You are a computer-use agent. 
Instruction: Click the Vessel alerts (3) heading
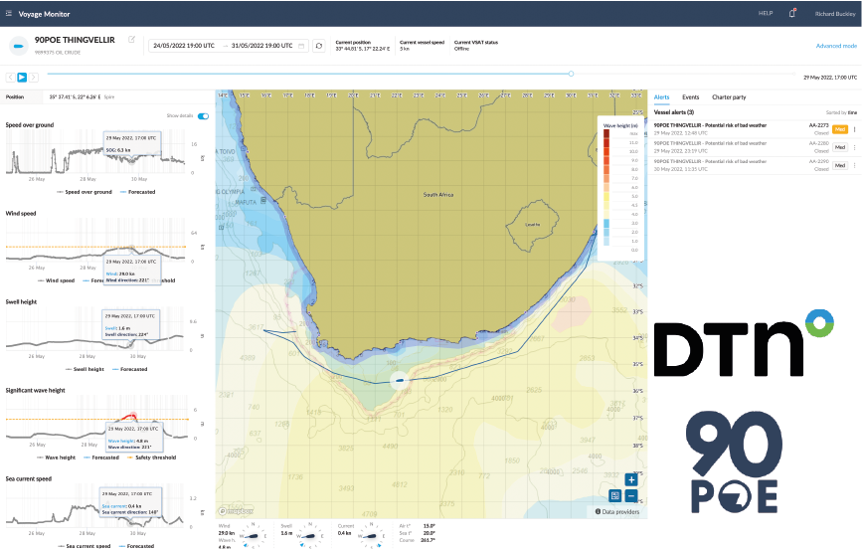(673, 112)
